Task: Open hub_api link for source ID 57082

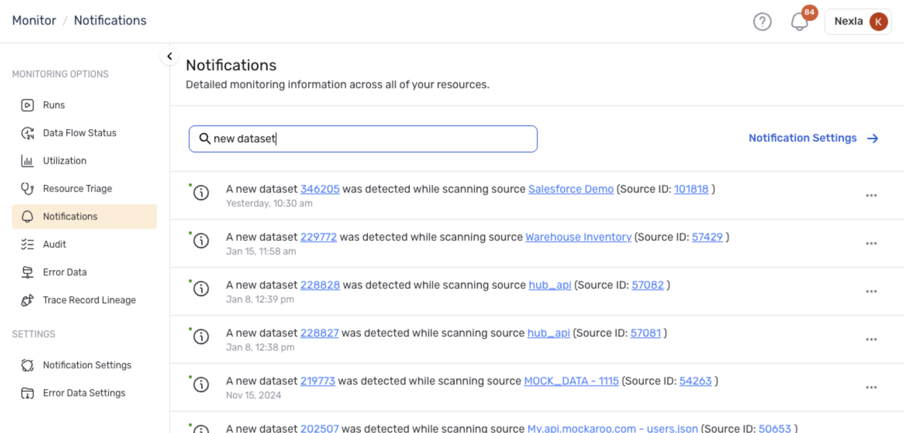Action: coord(549,285)
